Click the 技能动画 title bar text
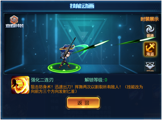This screenshot has height=120, width=162. coord(82,6)
